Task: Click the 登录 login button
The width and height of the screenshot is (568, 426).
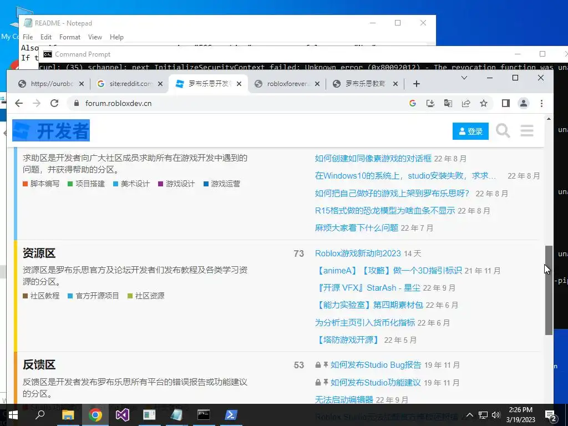Action: coord(470,131)
